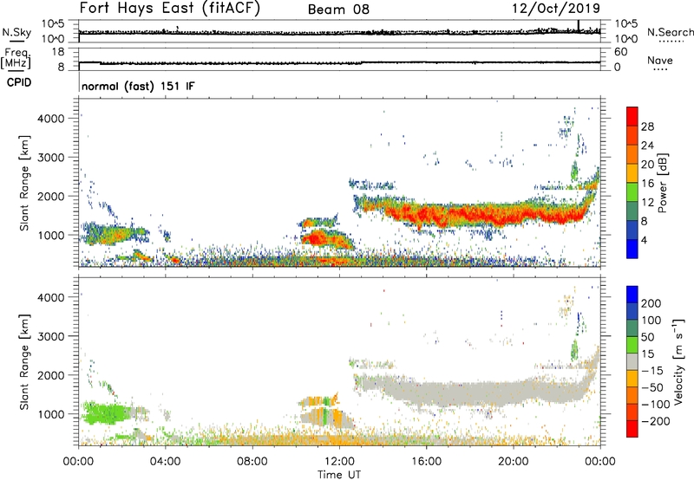This screenshot has height=480, width=694.
Task: Click the gray velocity band near 18:00
Action: [x=469, y=392]
